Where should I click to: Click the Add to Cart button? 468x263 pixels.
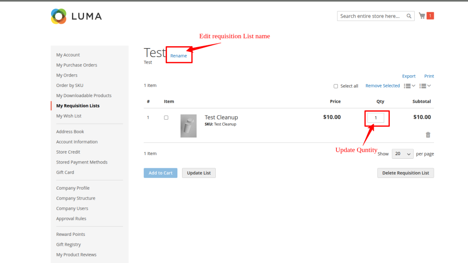(161, 173)
